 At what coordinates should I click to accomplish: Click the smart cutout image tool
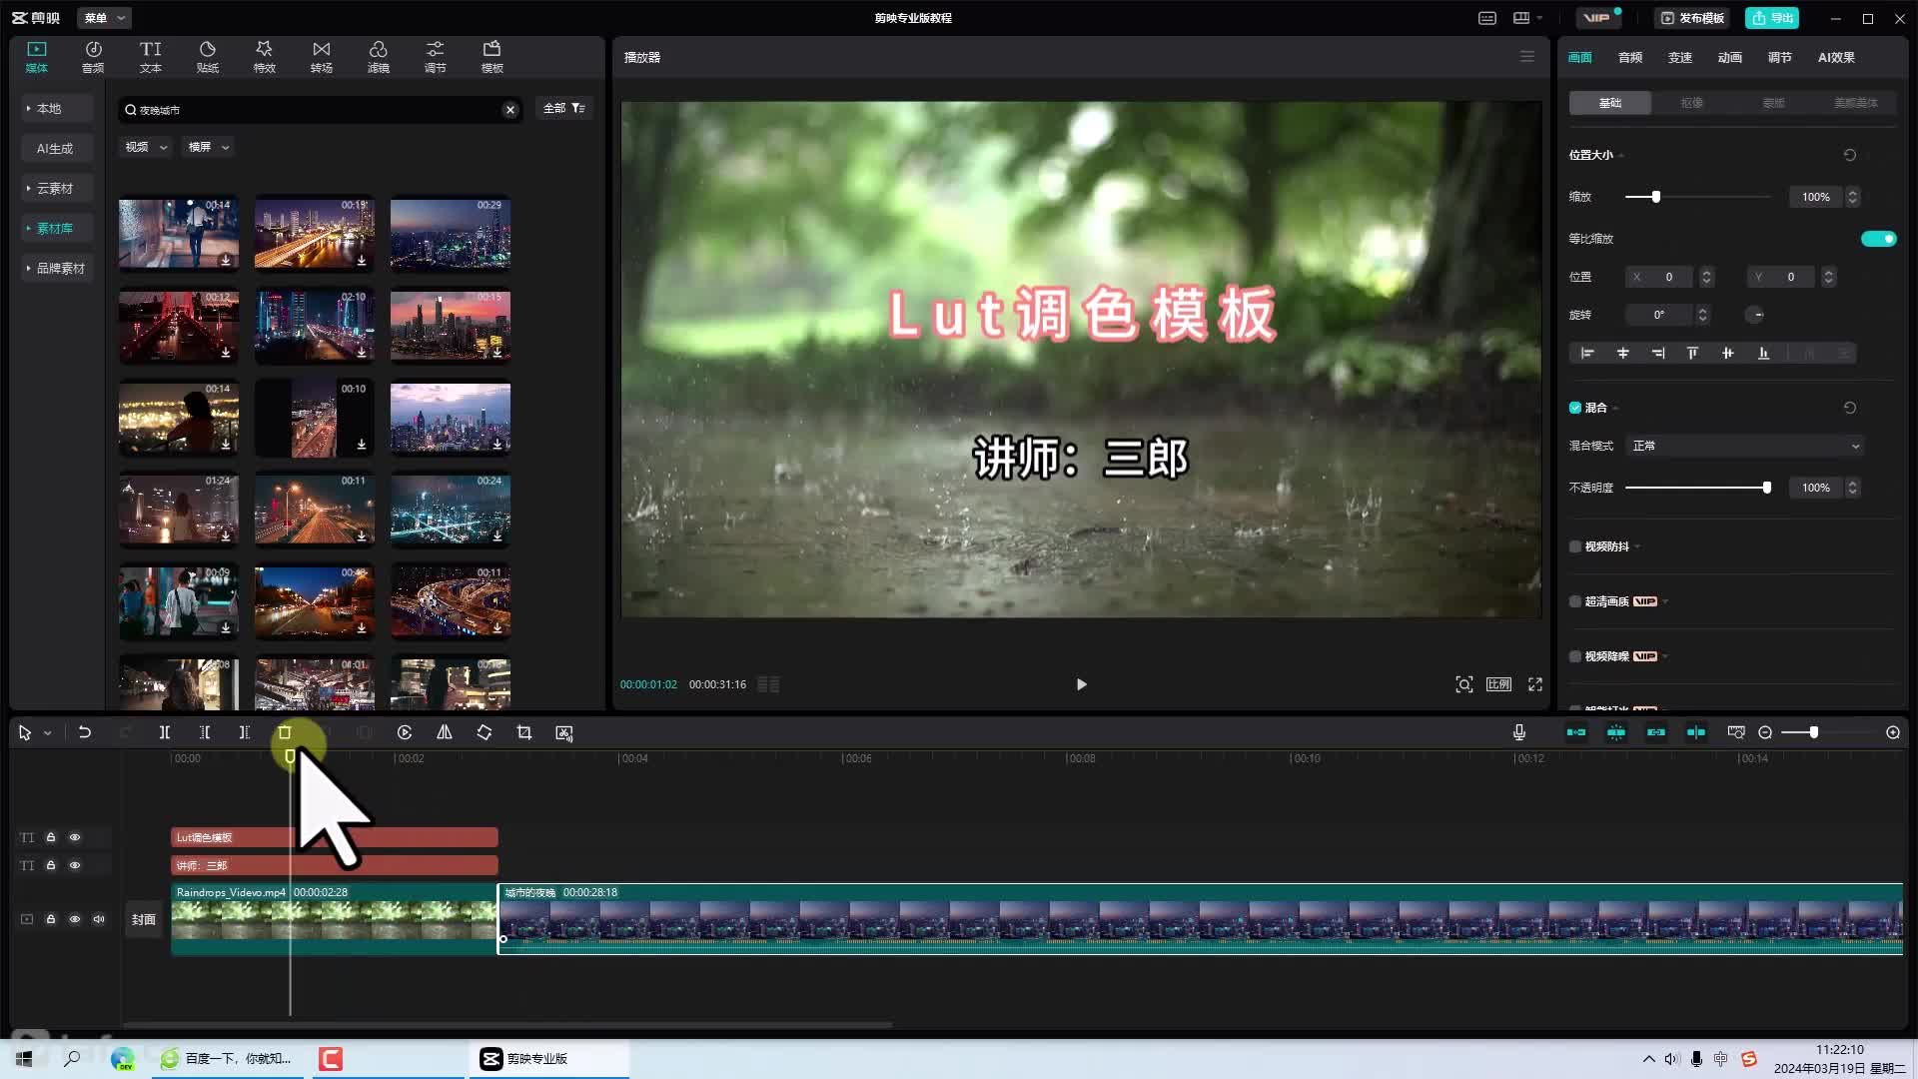click(x=564, y=732)
